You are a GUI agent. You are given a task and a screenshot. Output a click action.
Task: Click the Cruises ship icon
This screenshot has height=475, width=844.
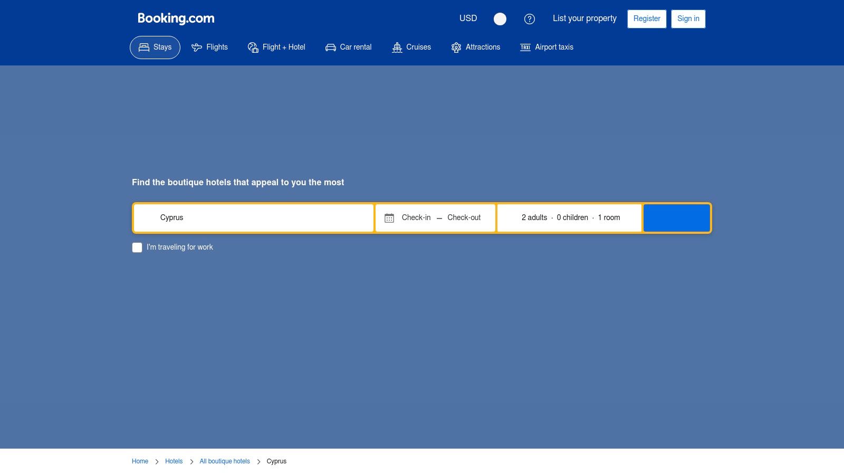[397, 47]
